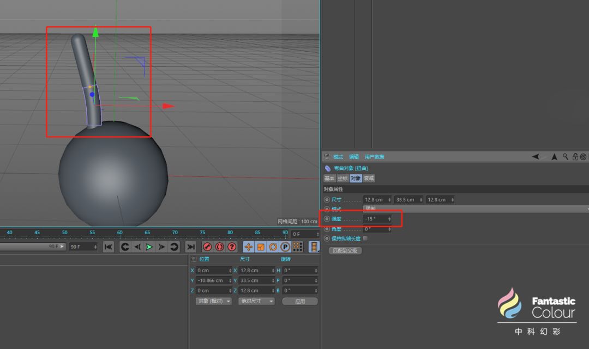
Task: Expand the 模式 dropdown in object properties
Action: (x=474, y=209)
